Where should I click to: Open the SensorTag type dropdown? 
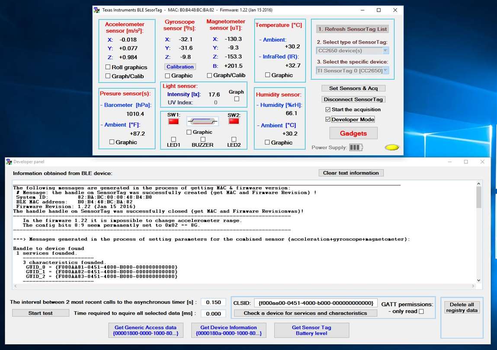pyautogui.click(x=385, y=51)
